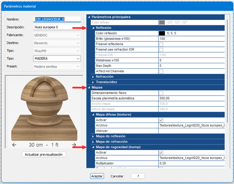The image size is (234, 184).
Task: Click the help question mark button
Action: click(138, 176)
